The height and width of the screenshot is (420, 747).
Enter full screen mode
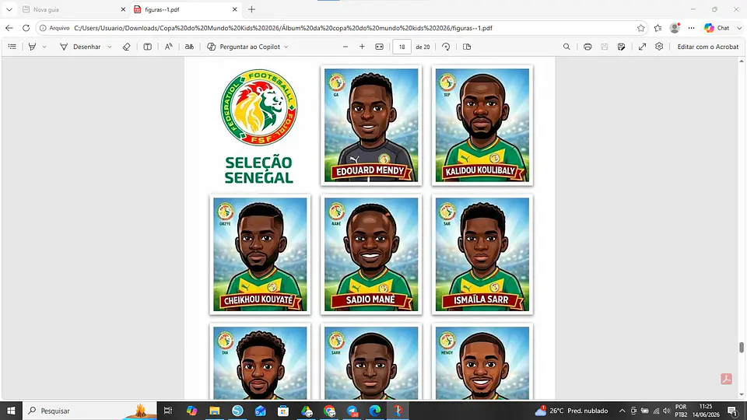(642, 47)
